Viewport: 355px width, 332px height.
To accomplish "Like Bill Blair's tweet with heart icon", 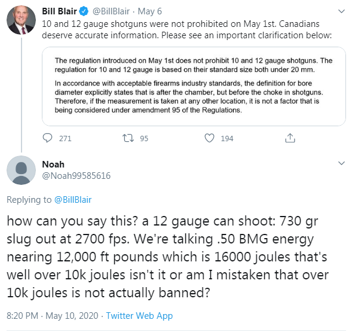I will point(209,138).
